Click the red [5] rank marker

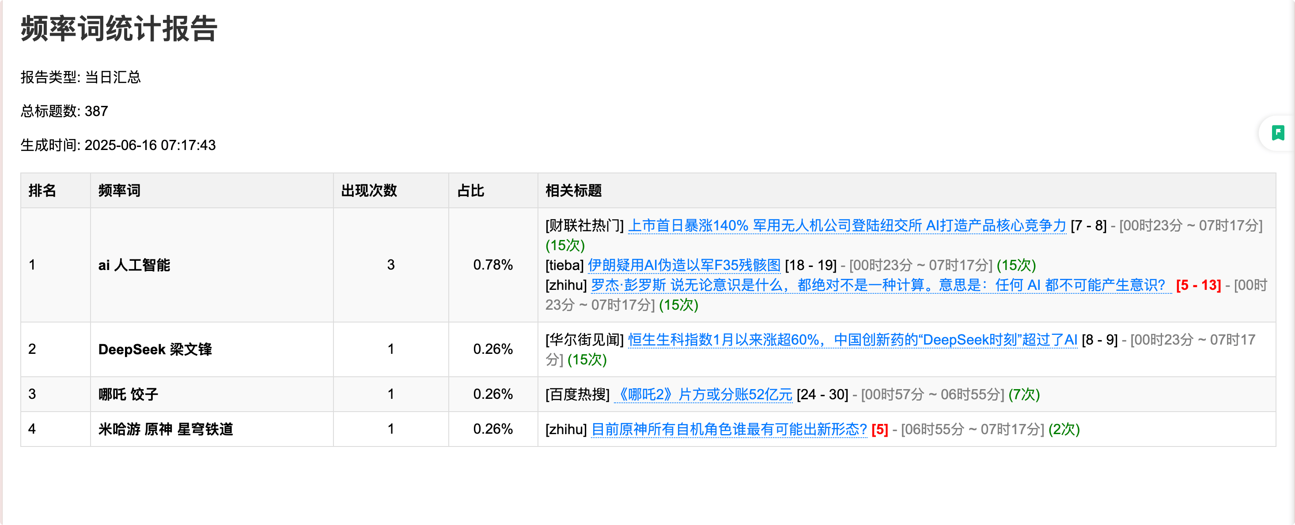click(880, 429)
